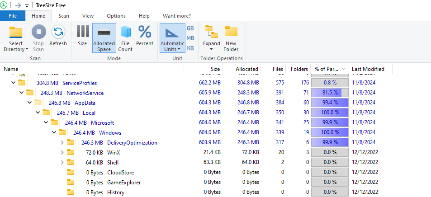The image size is (431, 197).
Task: Click the CloudStore folder icon
Action: 71,172
